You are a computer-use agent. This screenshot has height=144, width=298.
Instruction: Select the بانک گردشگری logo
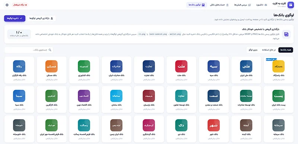[149, 125]
